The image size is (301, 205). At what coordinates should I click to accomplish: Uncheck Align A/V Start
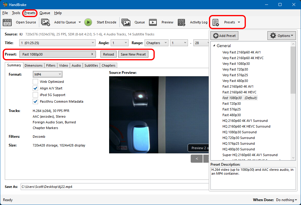(x=35, y=88)
